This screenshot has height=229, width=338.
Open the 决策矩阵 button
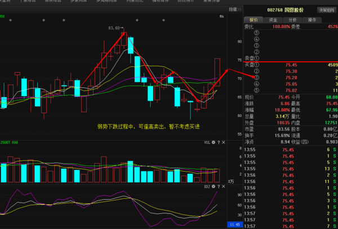click(327, 10)
